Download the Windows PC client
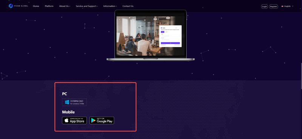The width and height of the screenshot is (302, 139). pyautogui.click(x=74, y=102)
